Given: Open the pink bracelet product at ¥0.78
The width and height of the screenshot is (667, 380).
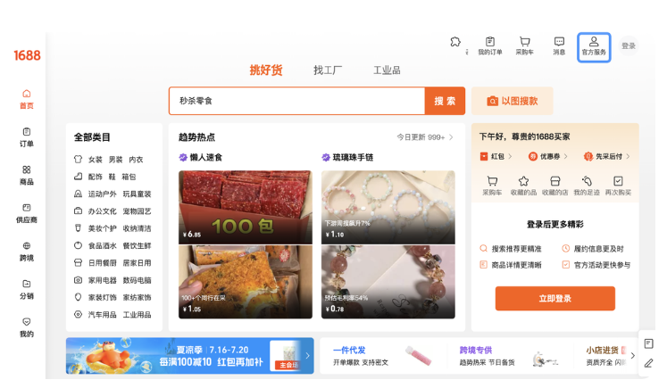Looking at the screenshot, I should [x=388, y=282].
